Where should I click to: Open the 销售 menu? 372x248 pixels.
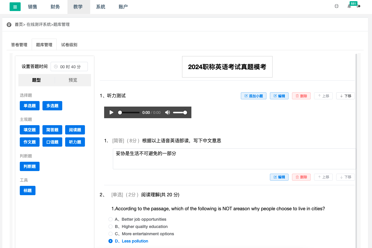[x=33, y=7]
